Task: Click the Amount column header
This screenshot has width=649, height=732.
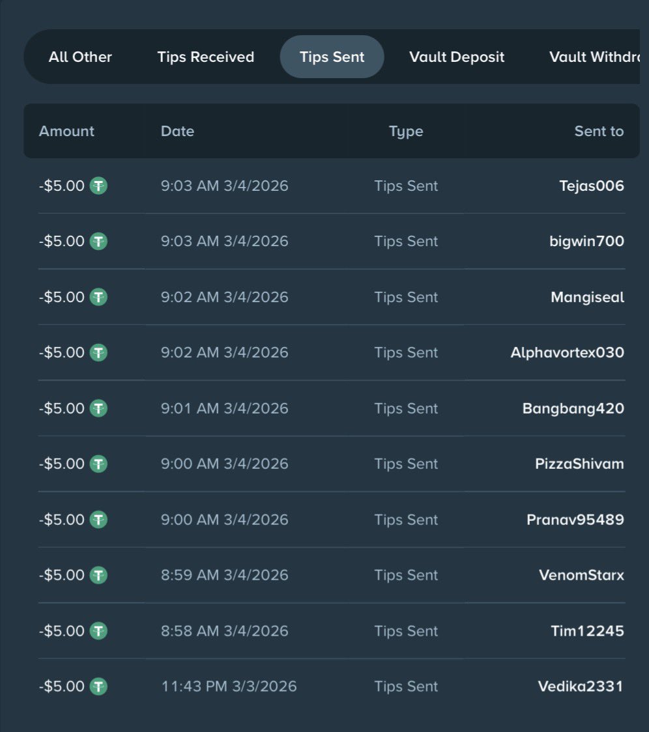Action: (x=66, y=131)
